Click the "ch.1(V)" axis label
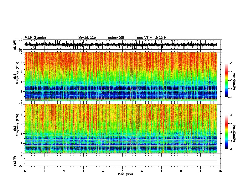Image resolution: width=248 pixels, height=192 pixels. coord(15,45)
